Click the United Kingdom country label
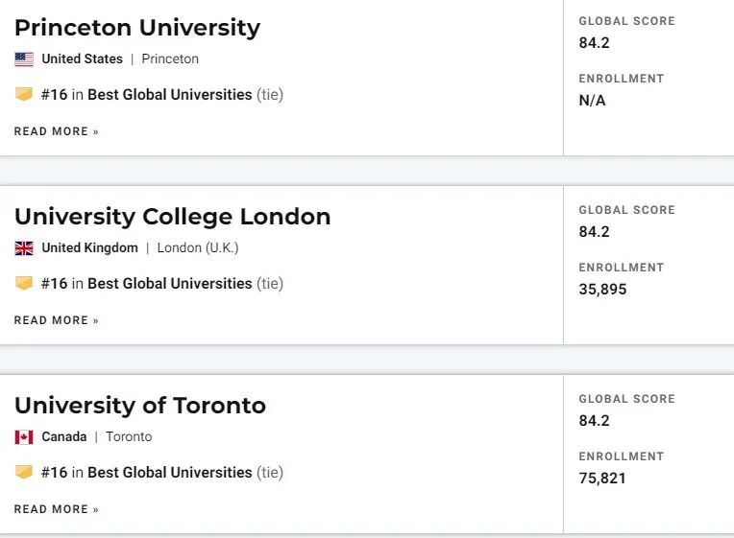Viewport: 734px width, 538px height. [x=90, y=247]
